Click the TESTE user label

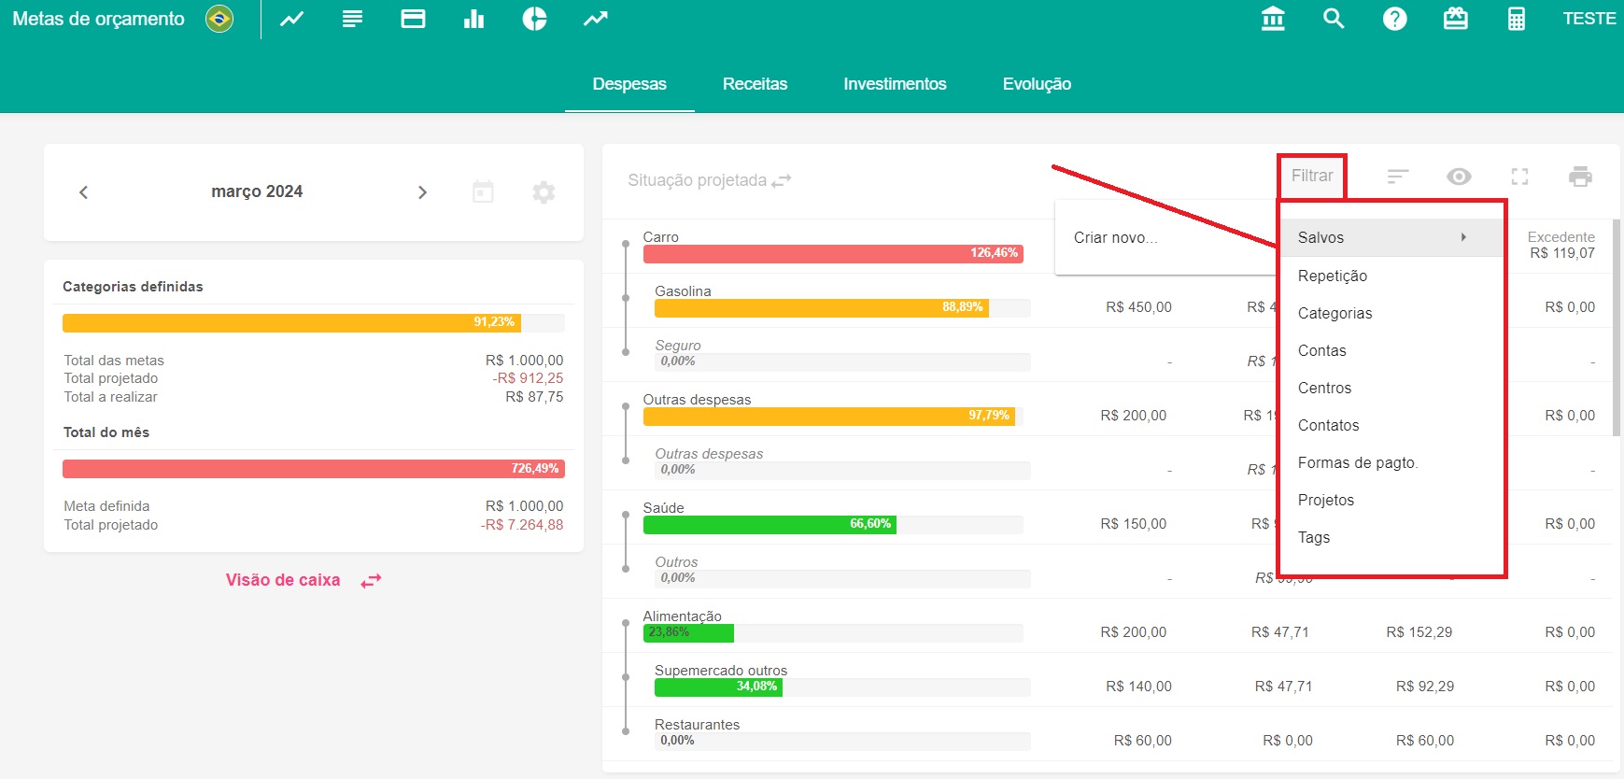(1589, 19)
